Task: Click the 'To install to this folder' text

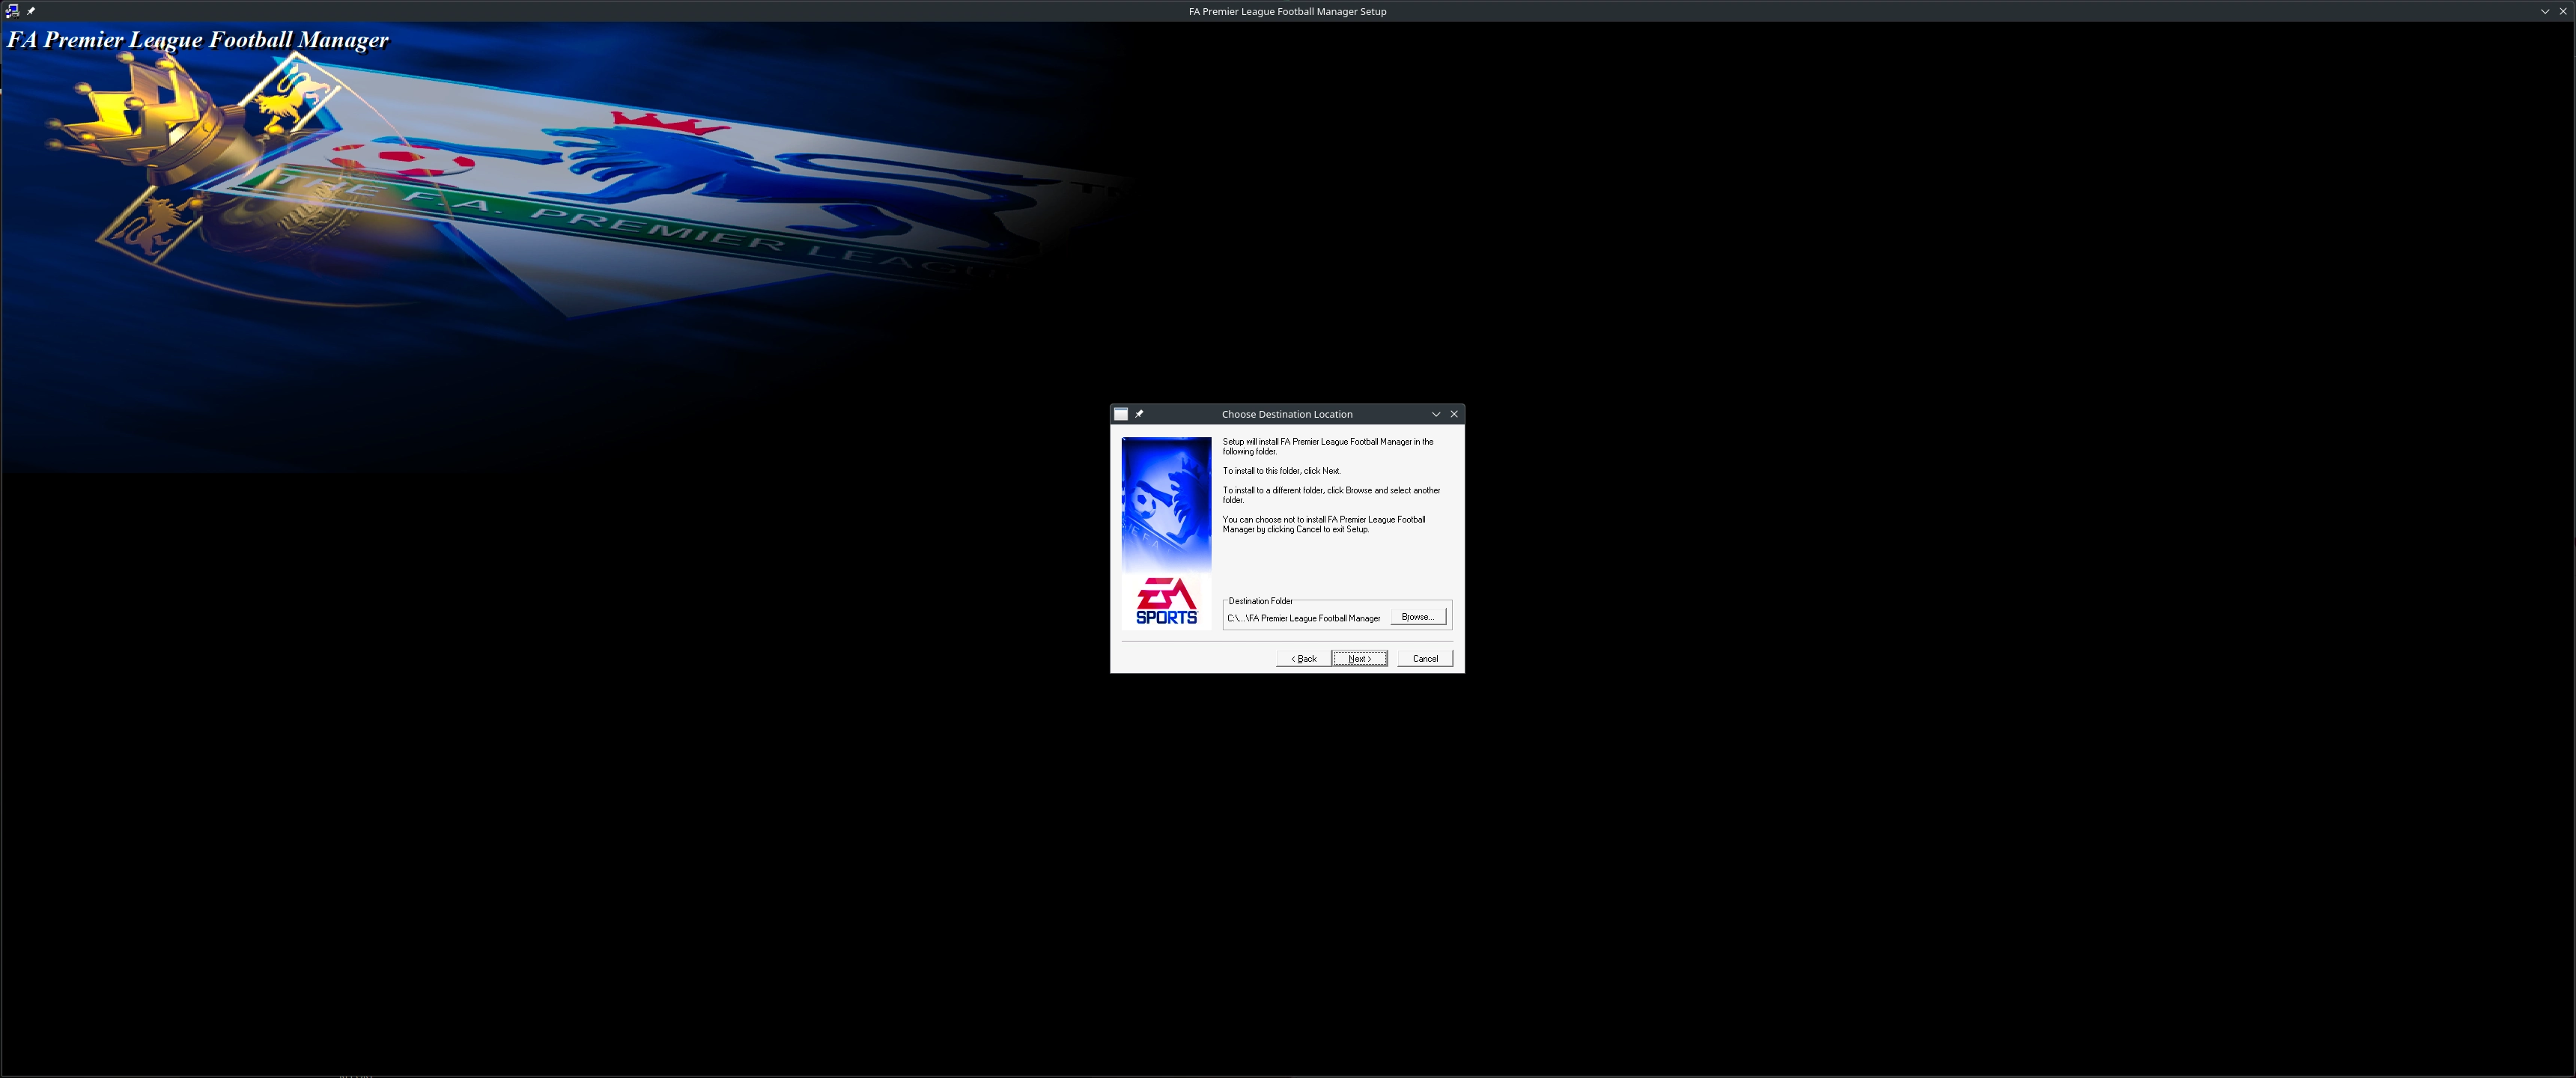Action: click(x=1281, y=471)
